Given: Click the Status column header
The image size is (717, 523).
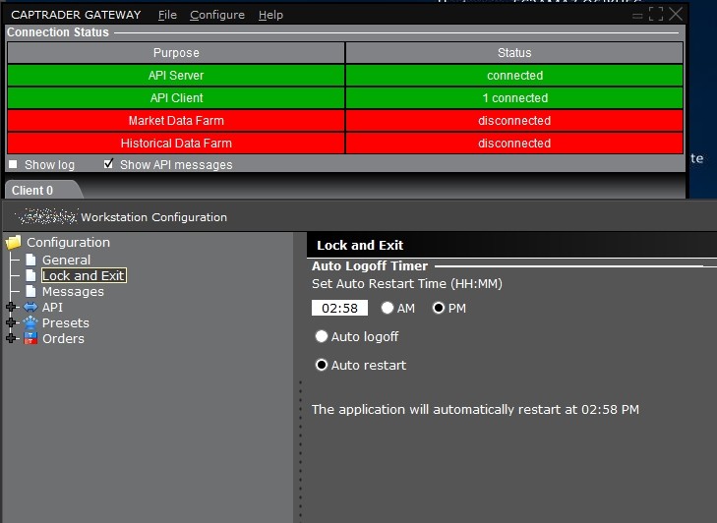Looking at the screenshot, I should [514, 52].
